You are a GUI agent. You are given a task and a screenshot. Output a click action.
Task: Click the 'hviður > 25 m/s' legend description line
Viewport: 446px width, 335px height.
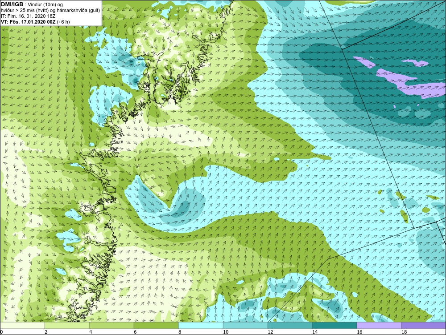[x=50, y=11]
